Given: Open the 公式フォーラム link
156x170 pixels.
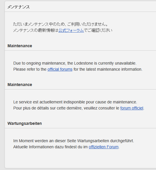Looking at the screenshot, I should click(71, 30).
